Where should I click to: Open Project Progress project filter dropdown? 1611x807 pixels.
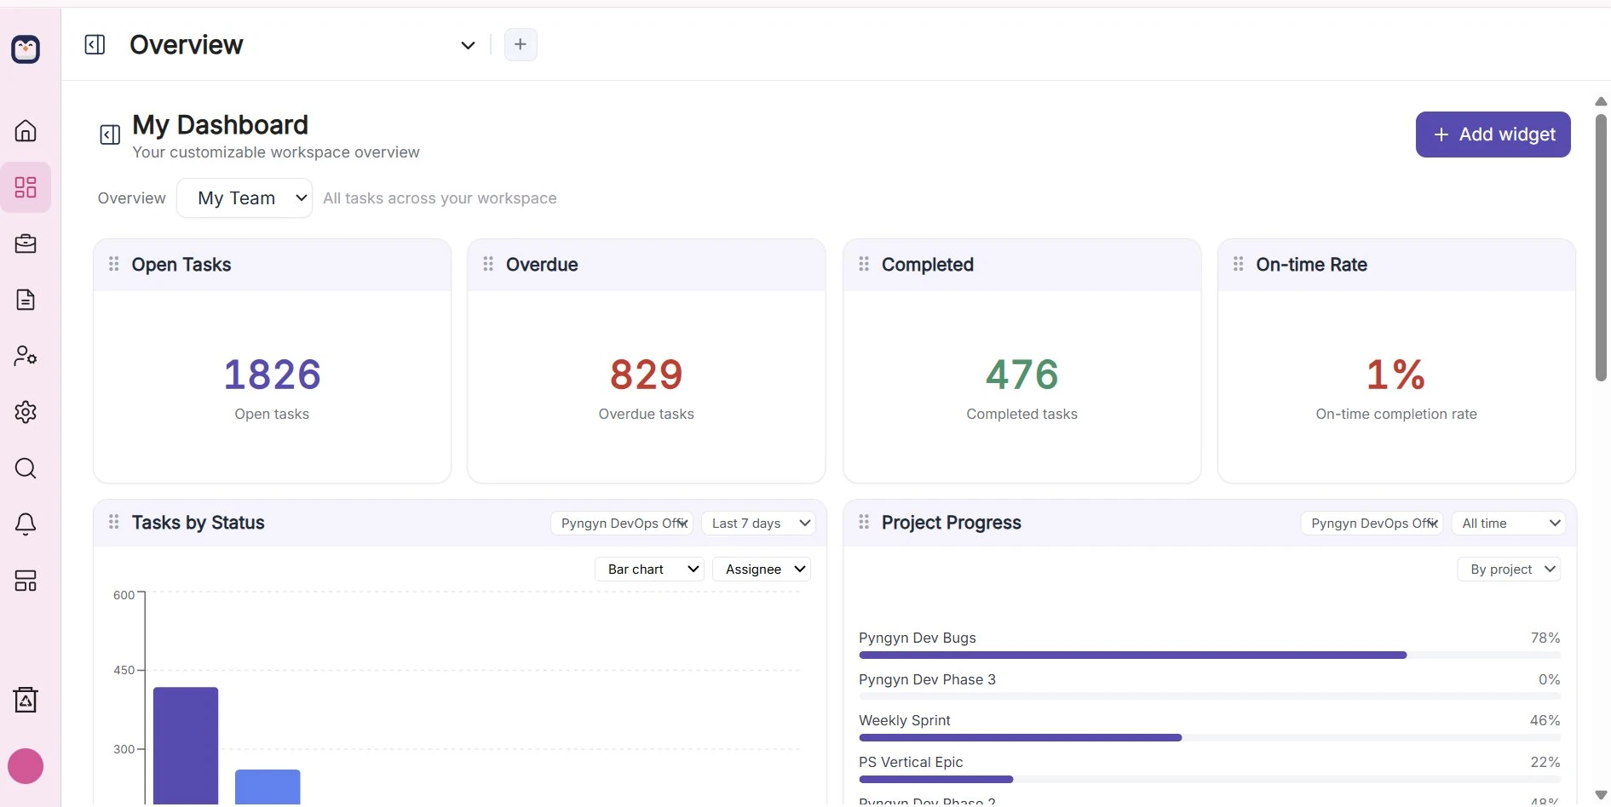tap(1372, 524)
